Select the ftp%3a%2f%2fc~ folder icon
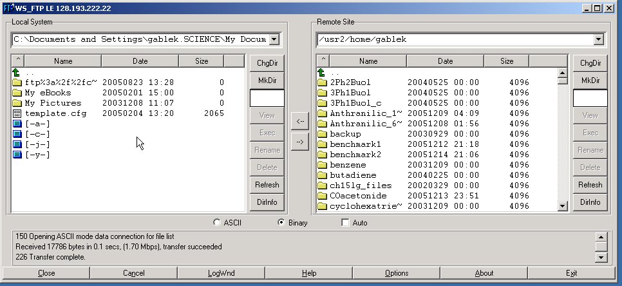The width and height of the screenshot is (622, 286). [17, 82]
